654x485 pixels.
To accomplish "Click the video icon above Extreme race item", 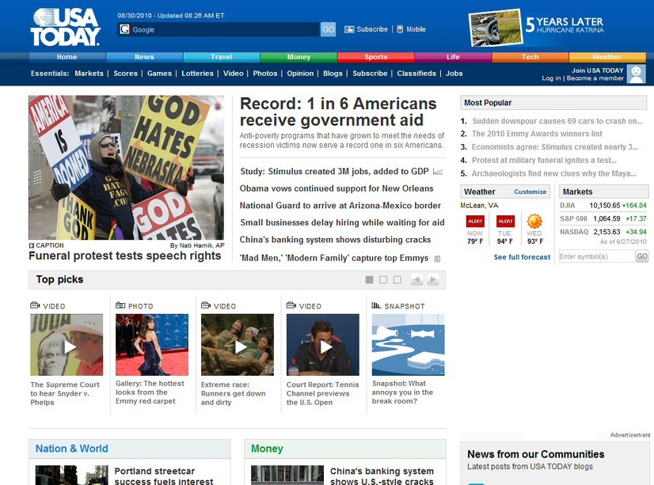I will 206,305.
